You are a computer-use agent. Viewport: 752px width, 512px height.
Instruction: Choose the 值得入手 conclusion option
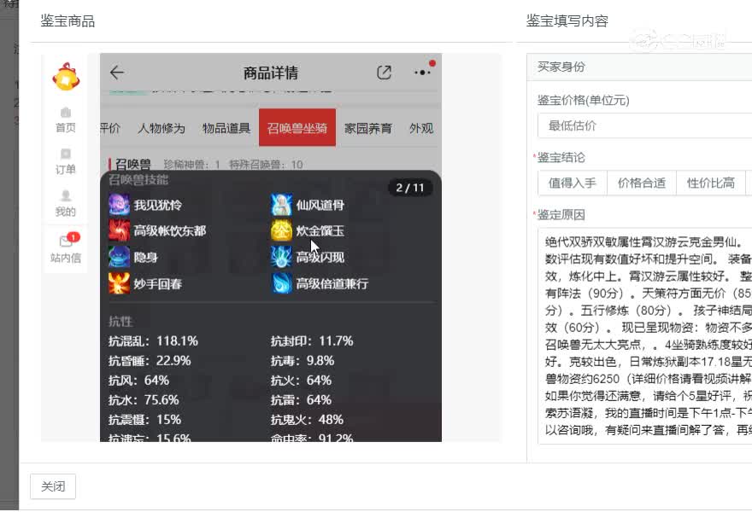[x=573, y=183]
